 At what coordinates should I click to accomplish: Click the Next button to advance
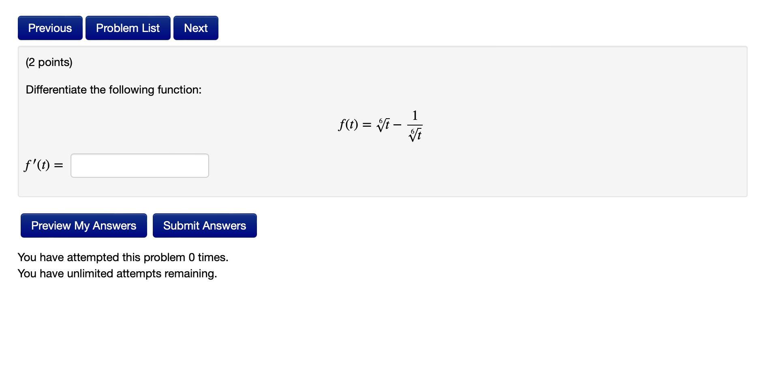point(195,28)
